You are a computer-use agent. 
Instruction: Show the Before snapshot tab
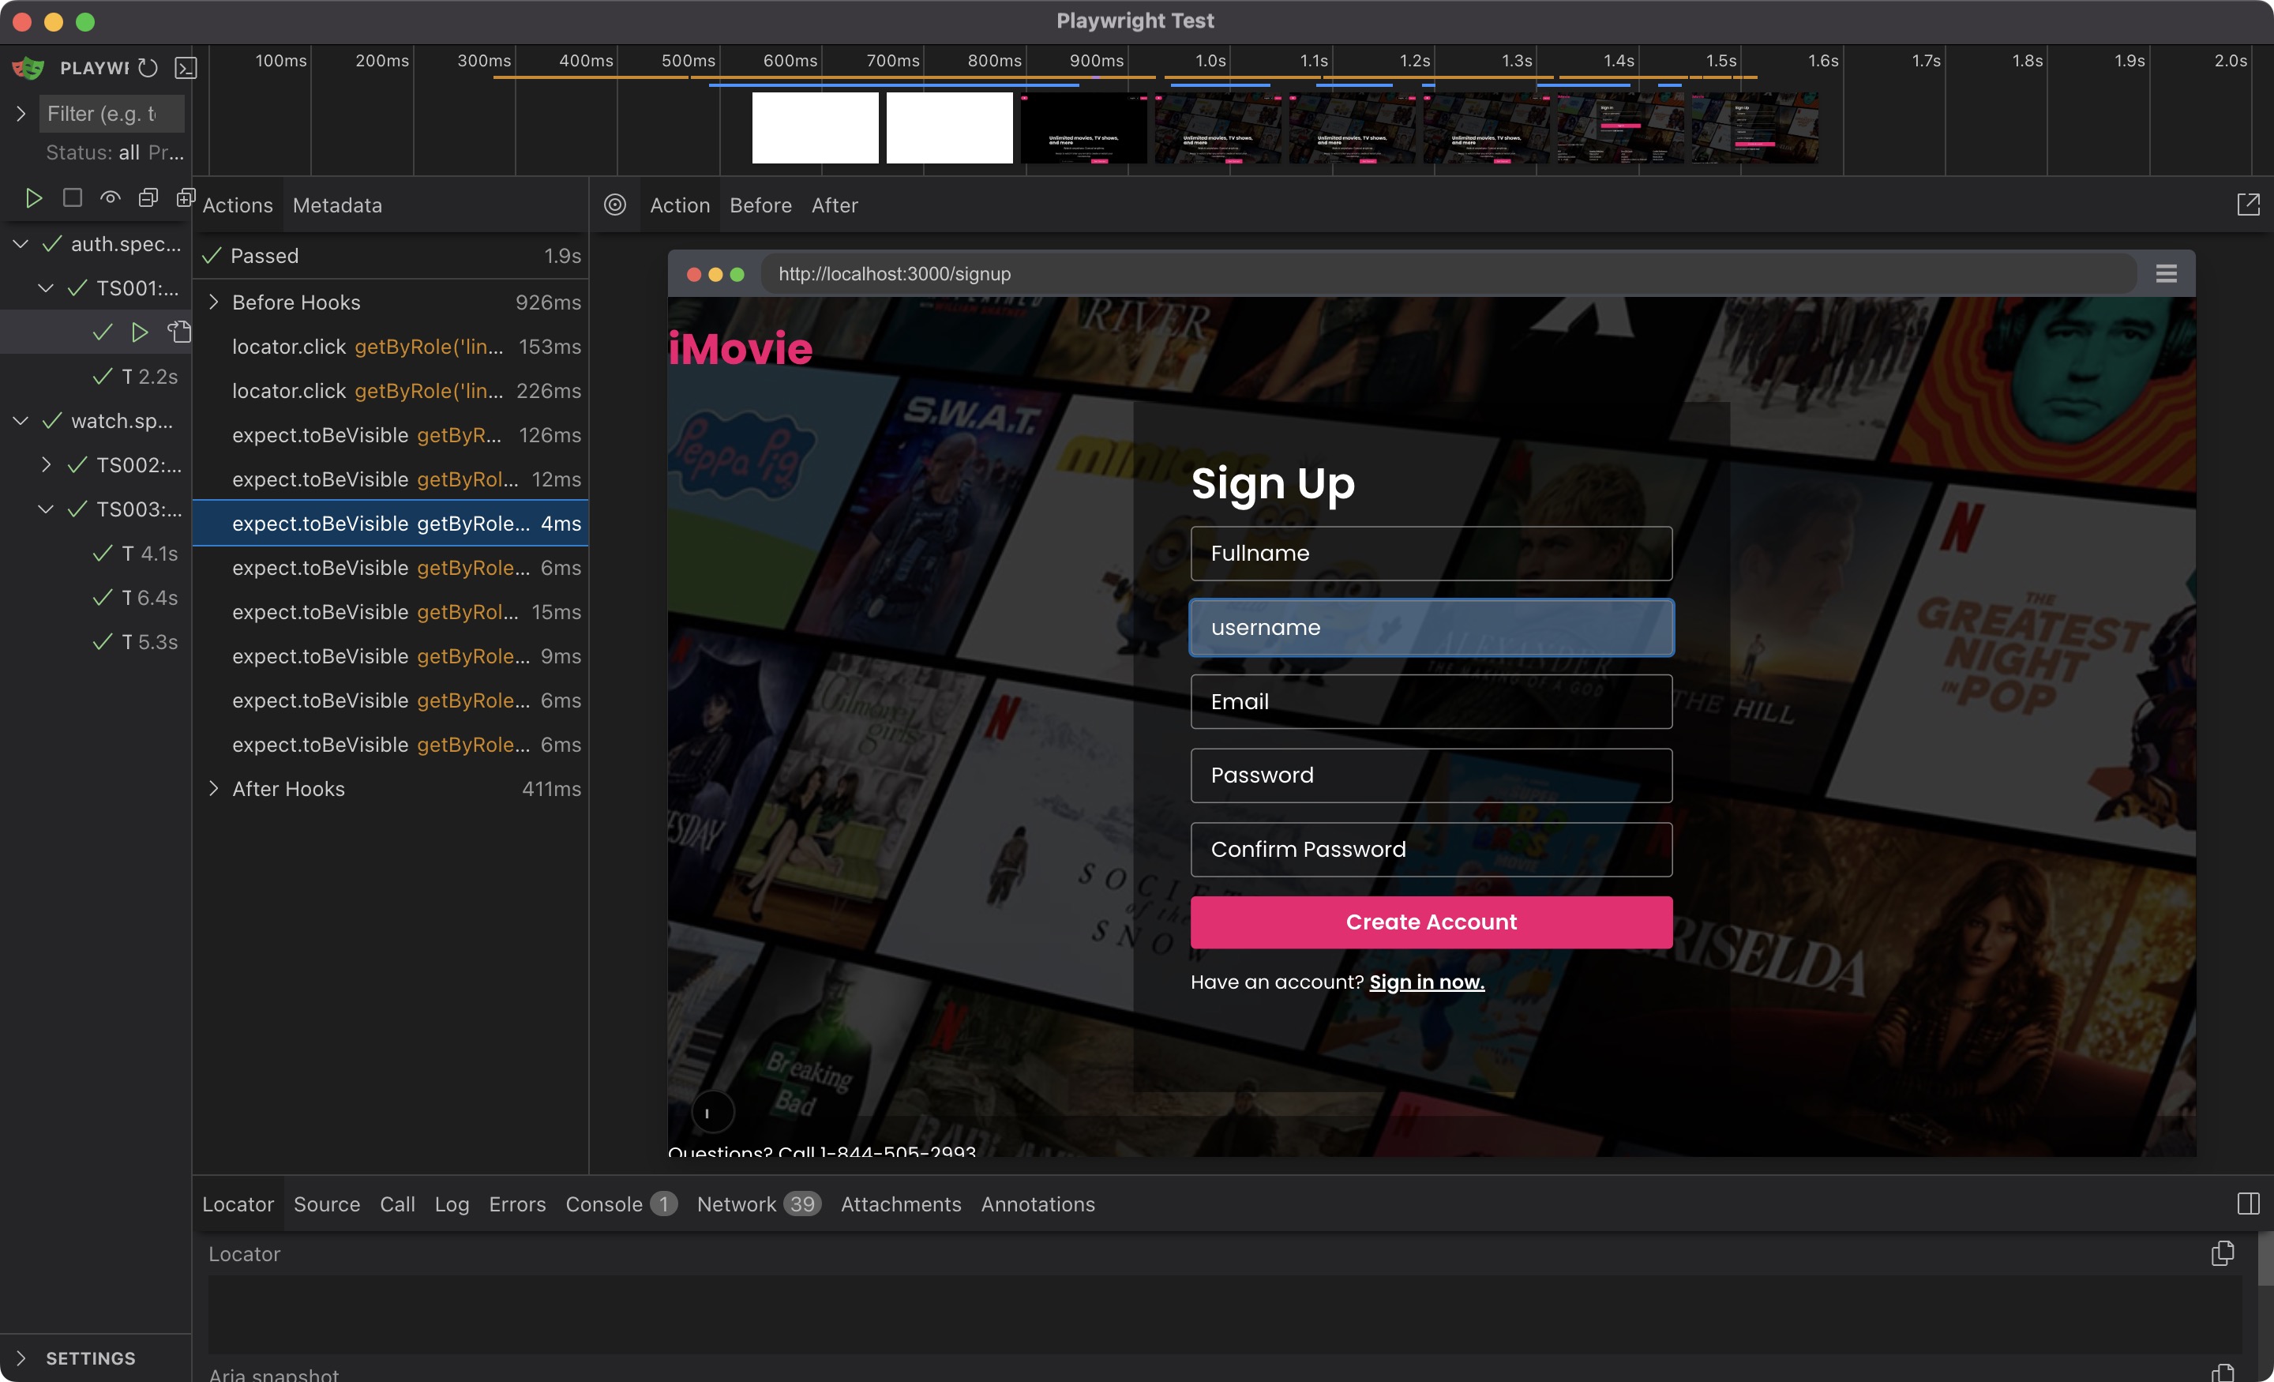click(760, 205)
